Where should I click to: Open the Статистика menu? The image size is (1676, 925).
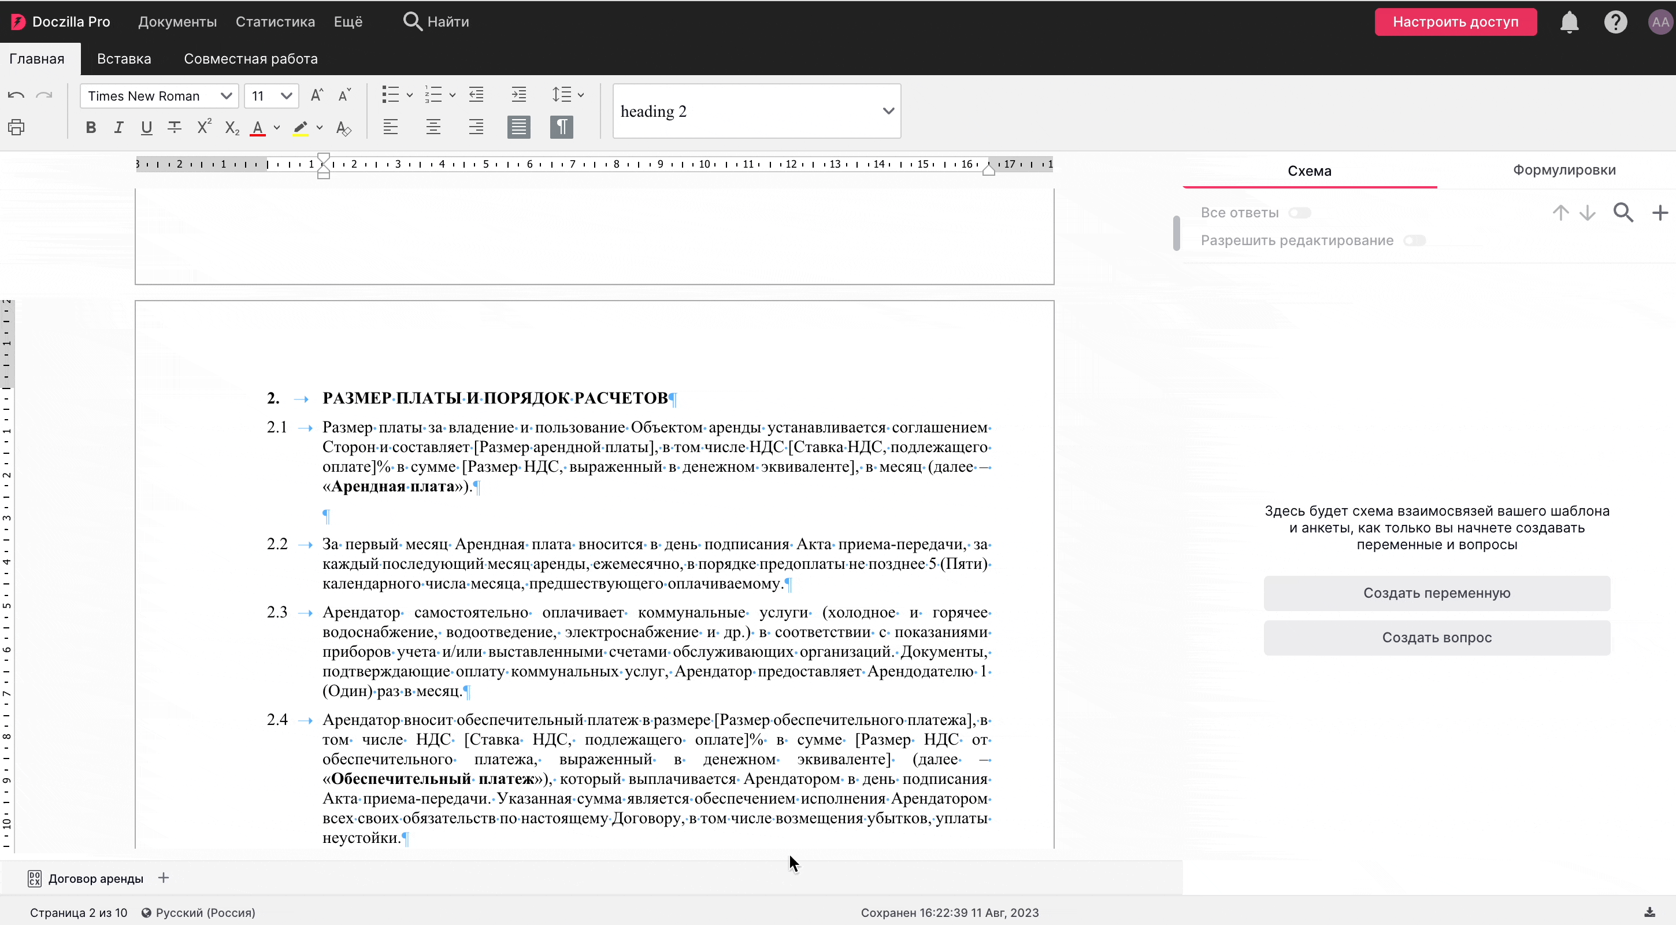pyautogui.click(x=275, y=21)
